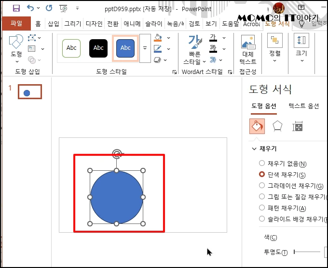Open the WordArt 스타일 dialog launcher
The width and height of the screenshot is (328, 268).
(x=230, y=72)
